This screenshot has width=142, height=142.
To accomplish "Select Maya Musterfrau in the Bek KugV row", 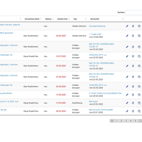I will 31,103.
